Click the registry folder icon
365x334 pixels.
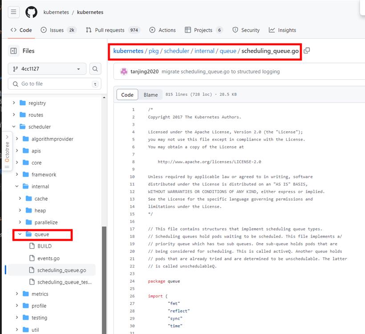(23, 103)
